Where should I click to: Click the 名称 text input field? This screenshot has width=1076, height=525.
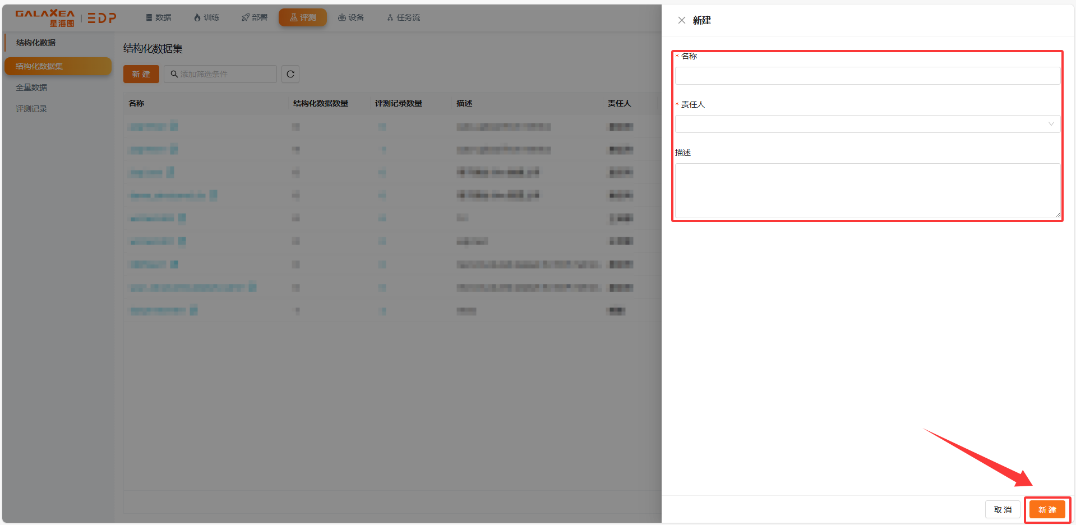coord(867,76)
